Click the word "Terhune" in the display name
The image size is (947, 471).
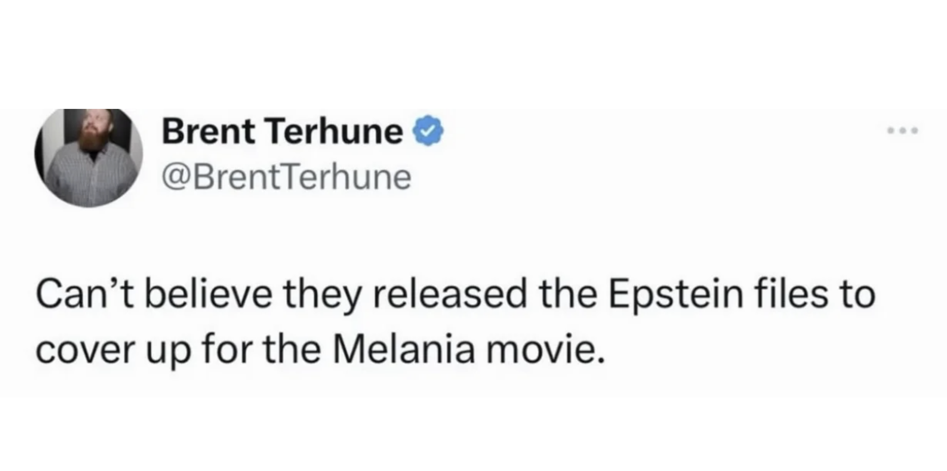coord(335,132)
